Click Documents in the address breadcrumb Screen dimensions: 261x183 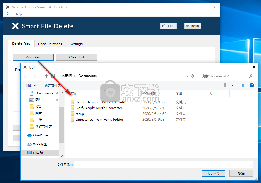tap(88, 76)
